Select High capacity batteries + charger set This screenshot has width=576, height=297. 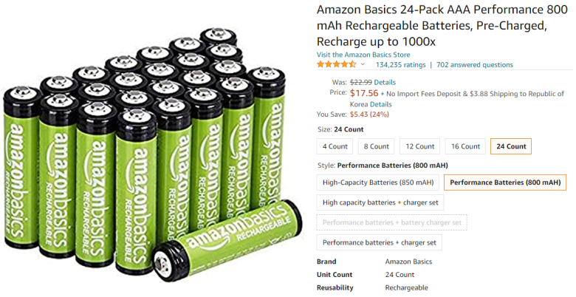[x=380, y=202]
